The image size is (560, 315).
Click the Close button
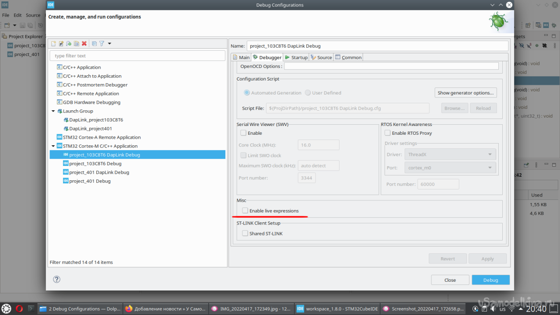point(450,280)
